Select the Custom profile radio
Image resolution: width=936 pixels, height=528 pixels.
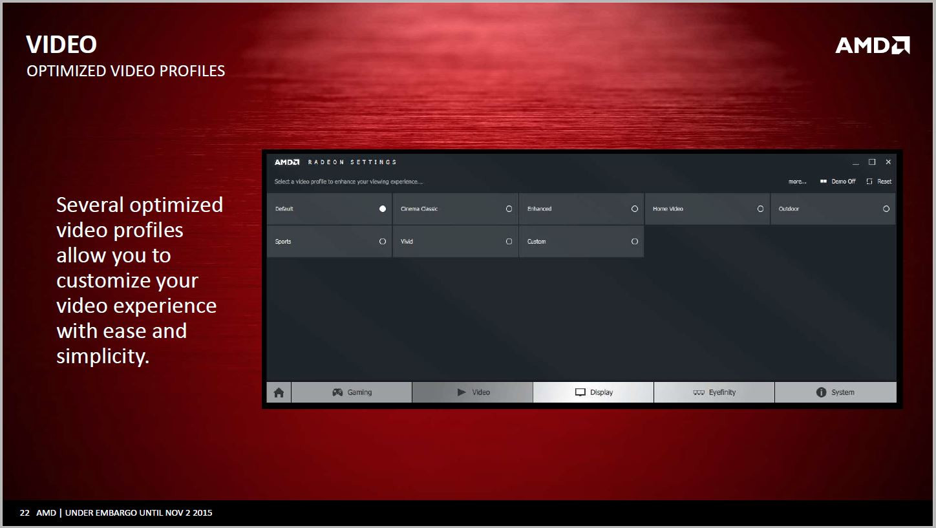tap(635, 241)
